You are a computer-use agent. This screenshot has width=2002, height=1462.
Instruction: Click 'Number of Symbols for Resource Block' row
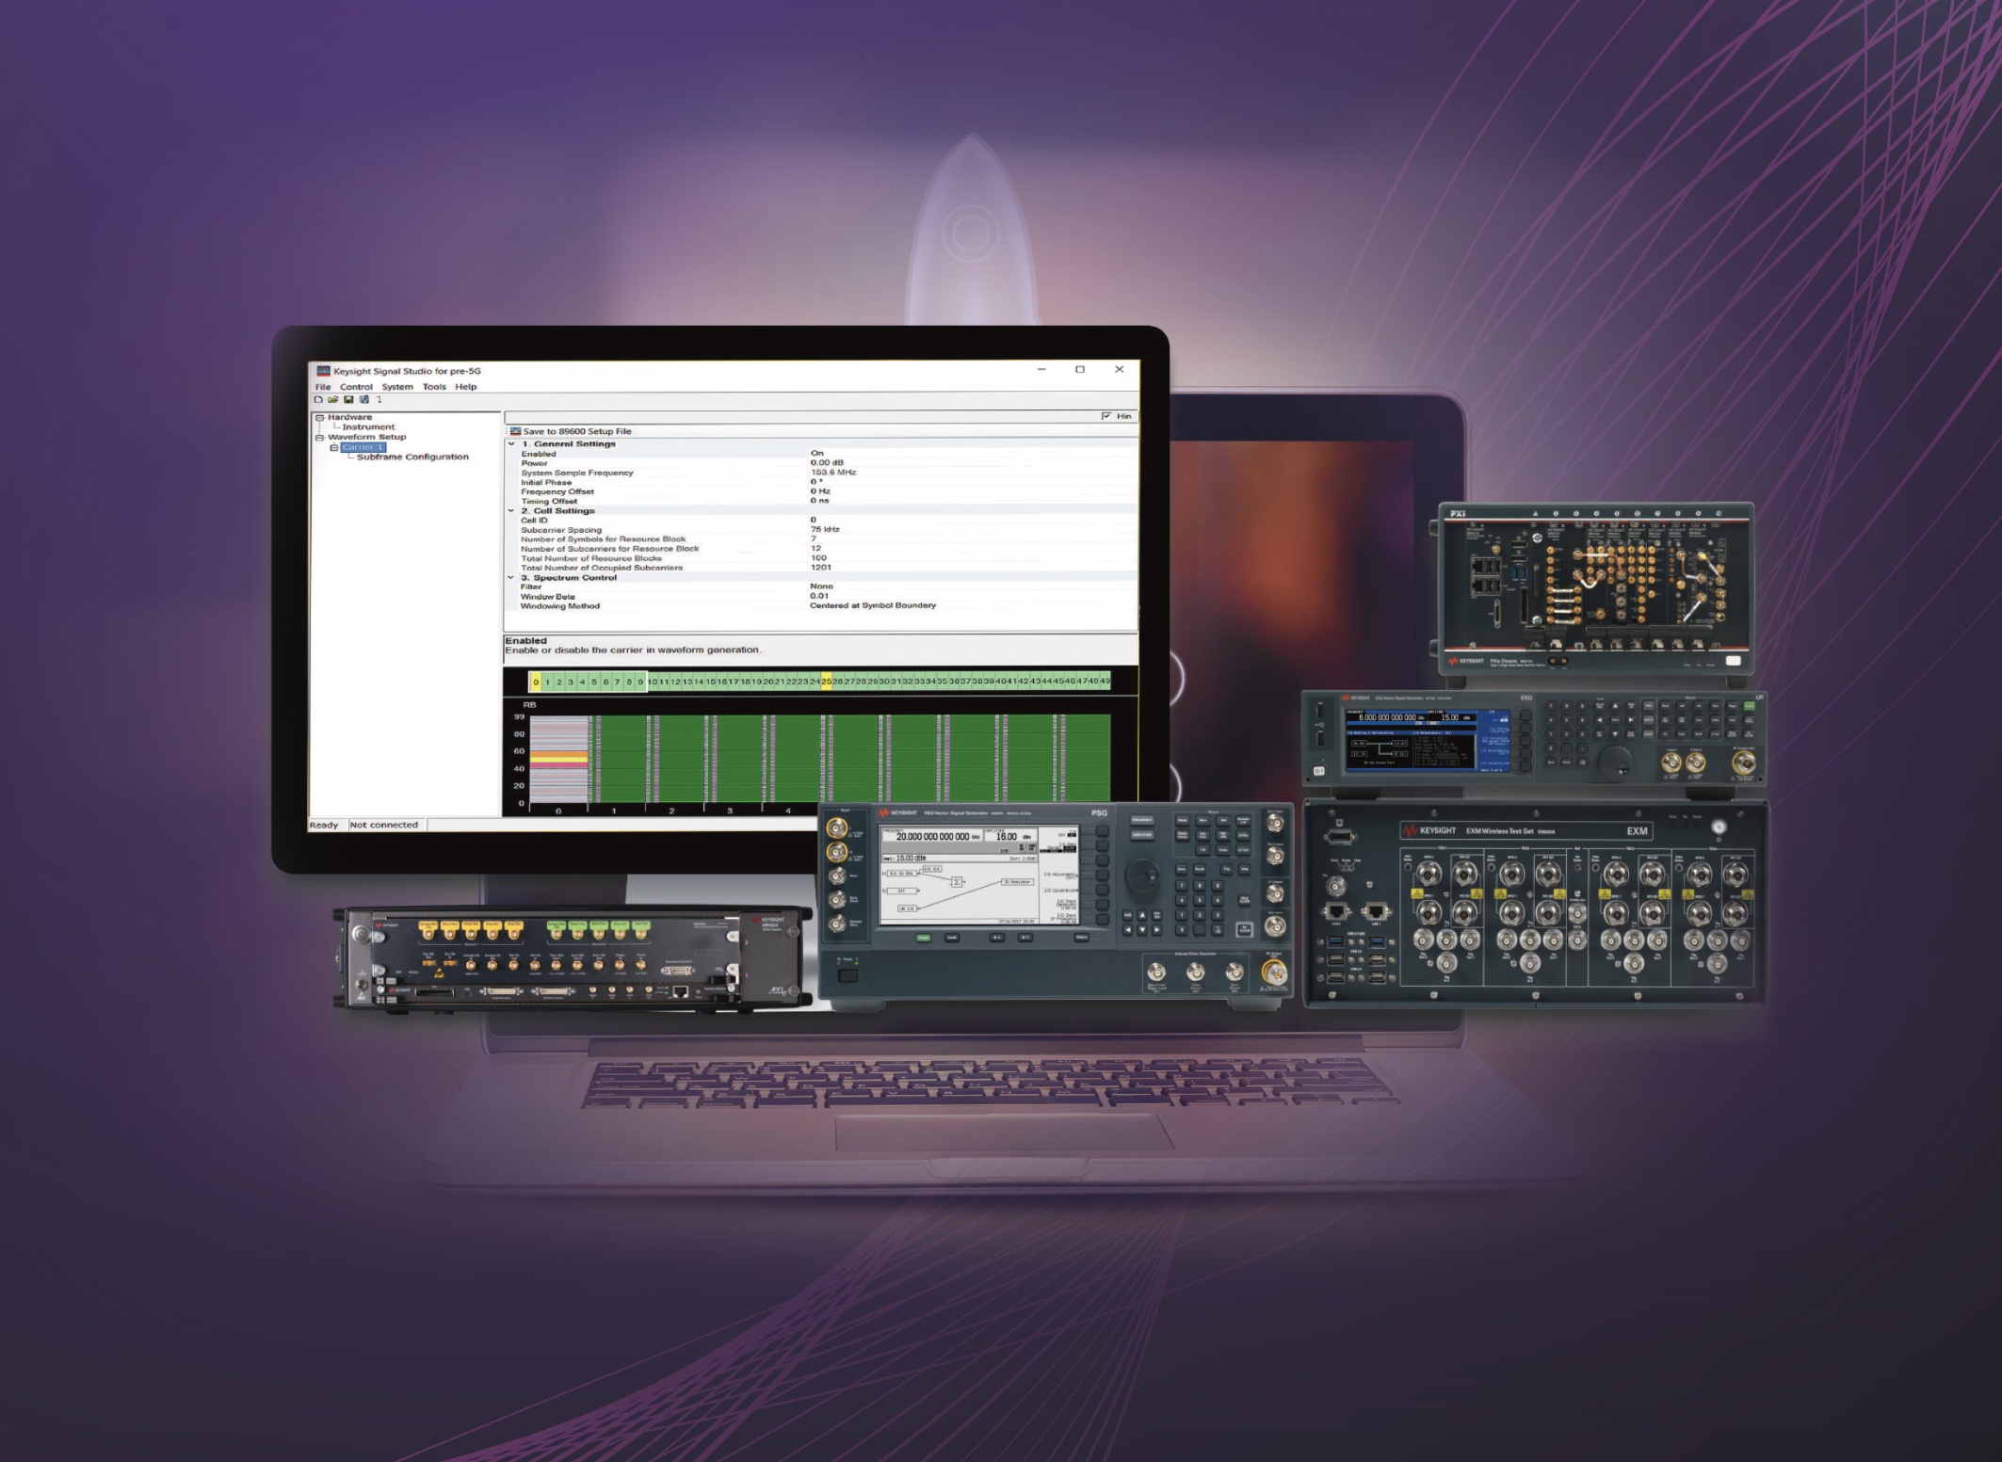tap(820, 538)
